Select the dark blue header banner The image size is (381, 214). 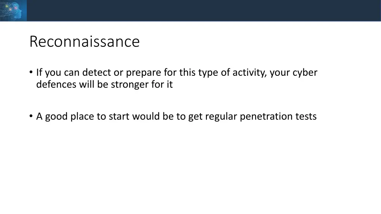tap(190, 10)
